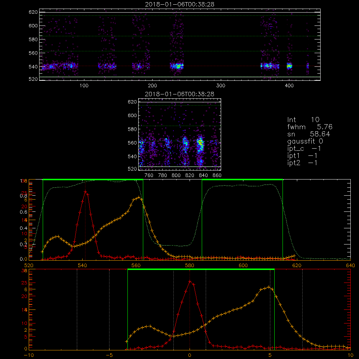The width and height of the screenshot is (359, 359).
Task: Click the thick green bar at top of bottom plot
Action: [201, 270]
